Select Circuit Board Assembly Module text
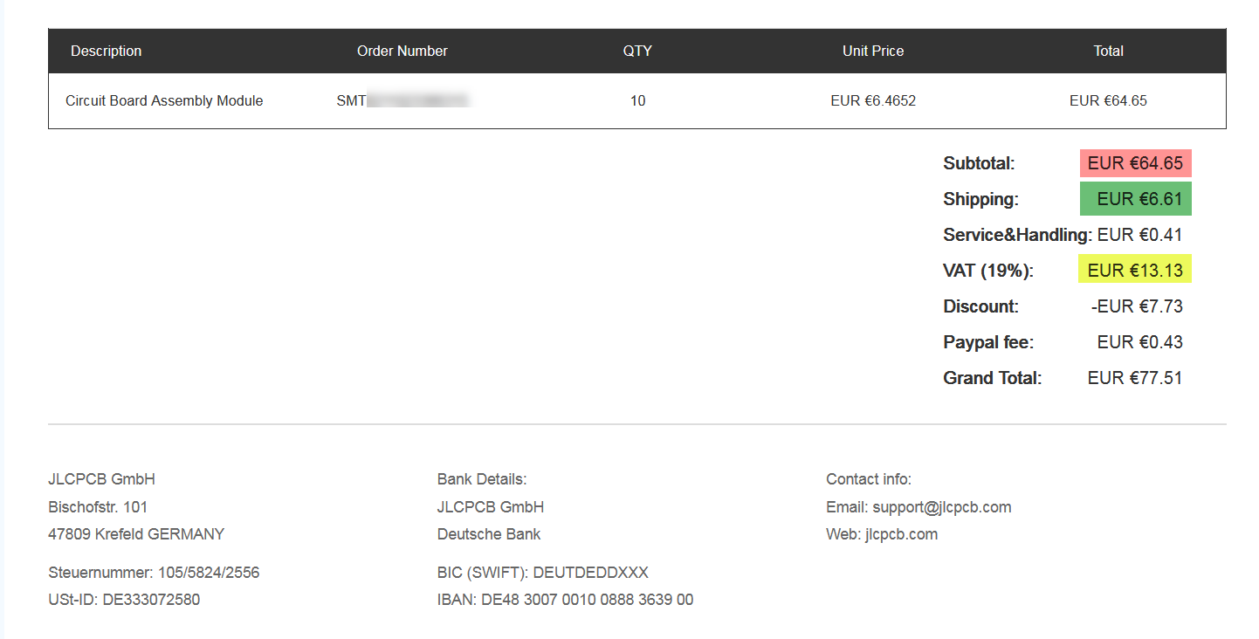Screen dimensions: 1259x639 pyautogui.click(x=164, y=100)
